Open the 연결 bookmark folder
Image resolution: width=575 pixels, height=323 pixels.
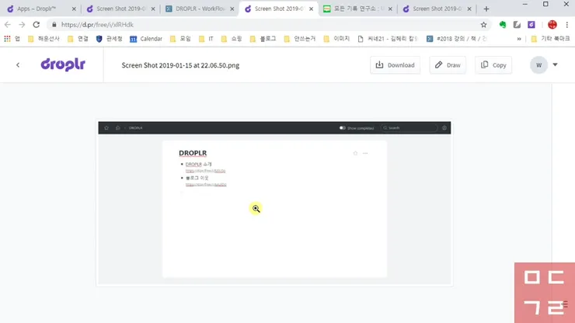[78, 39]
